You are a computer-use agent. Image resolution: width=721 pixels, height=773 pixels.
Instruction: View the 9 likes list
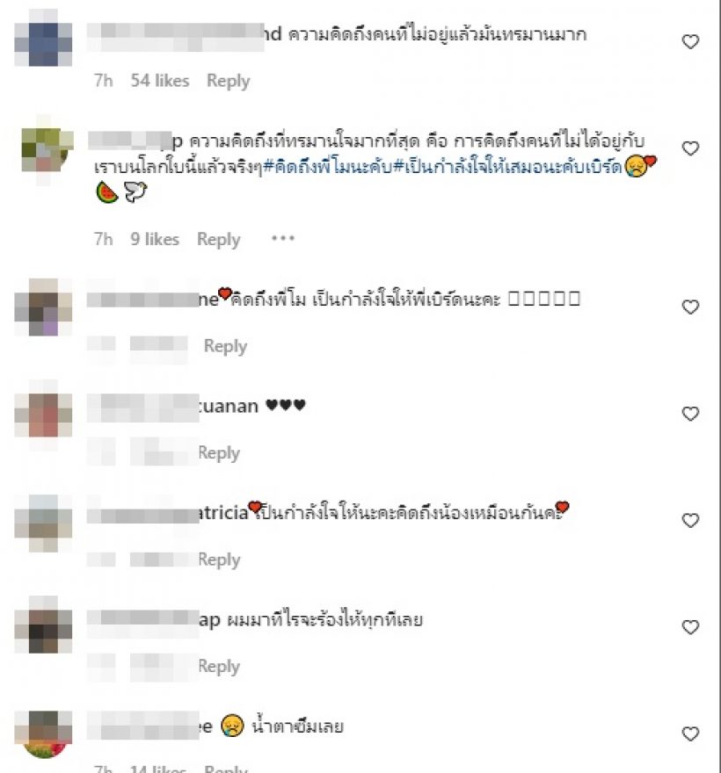click(x=155, y=239)
